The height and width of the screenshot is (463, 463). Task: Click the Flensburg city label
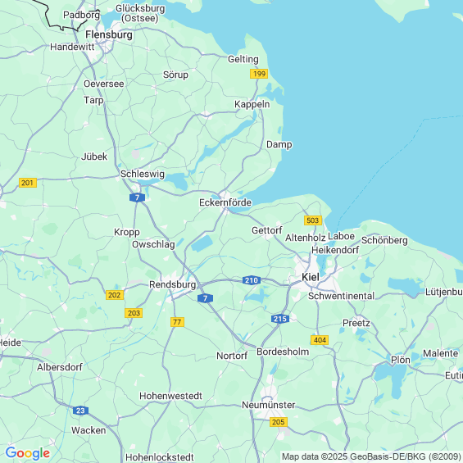point(109,35)
